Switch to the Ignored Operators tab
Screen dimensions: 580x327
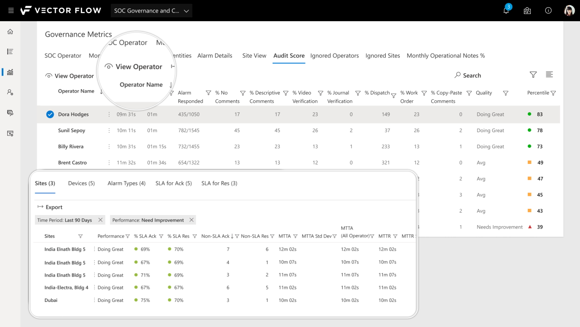[x=334, y=55]
